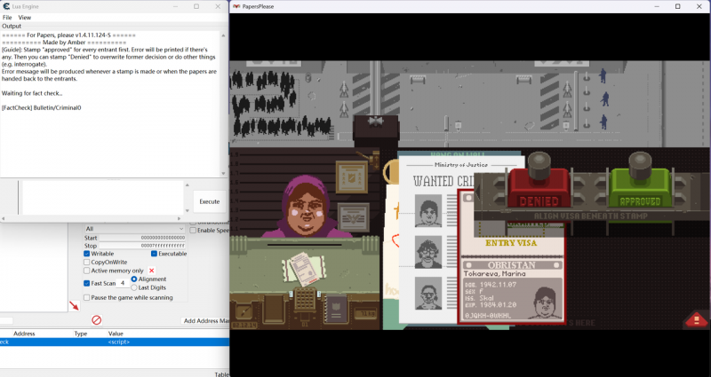
Task: Click the intercom speaker grille on the desk
Action: (x=305, y=299)
